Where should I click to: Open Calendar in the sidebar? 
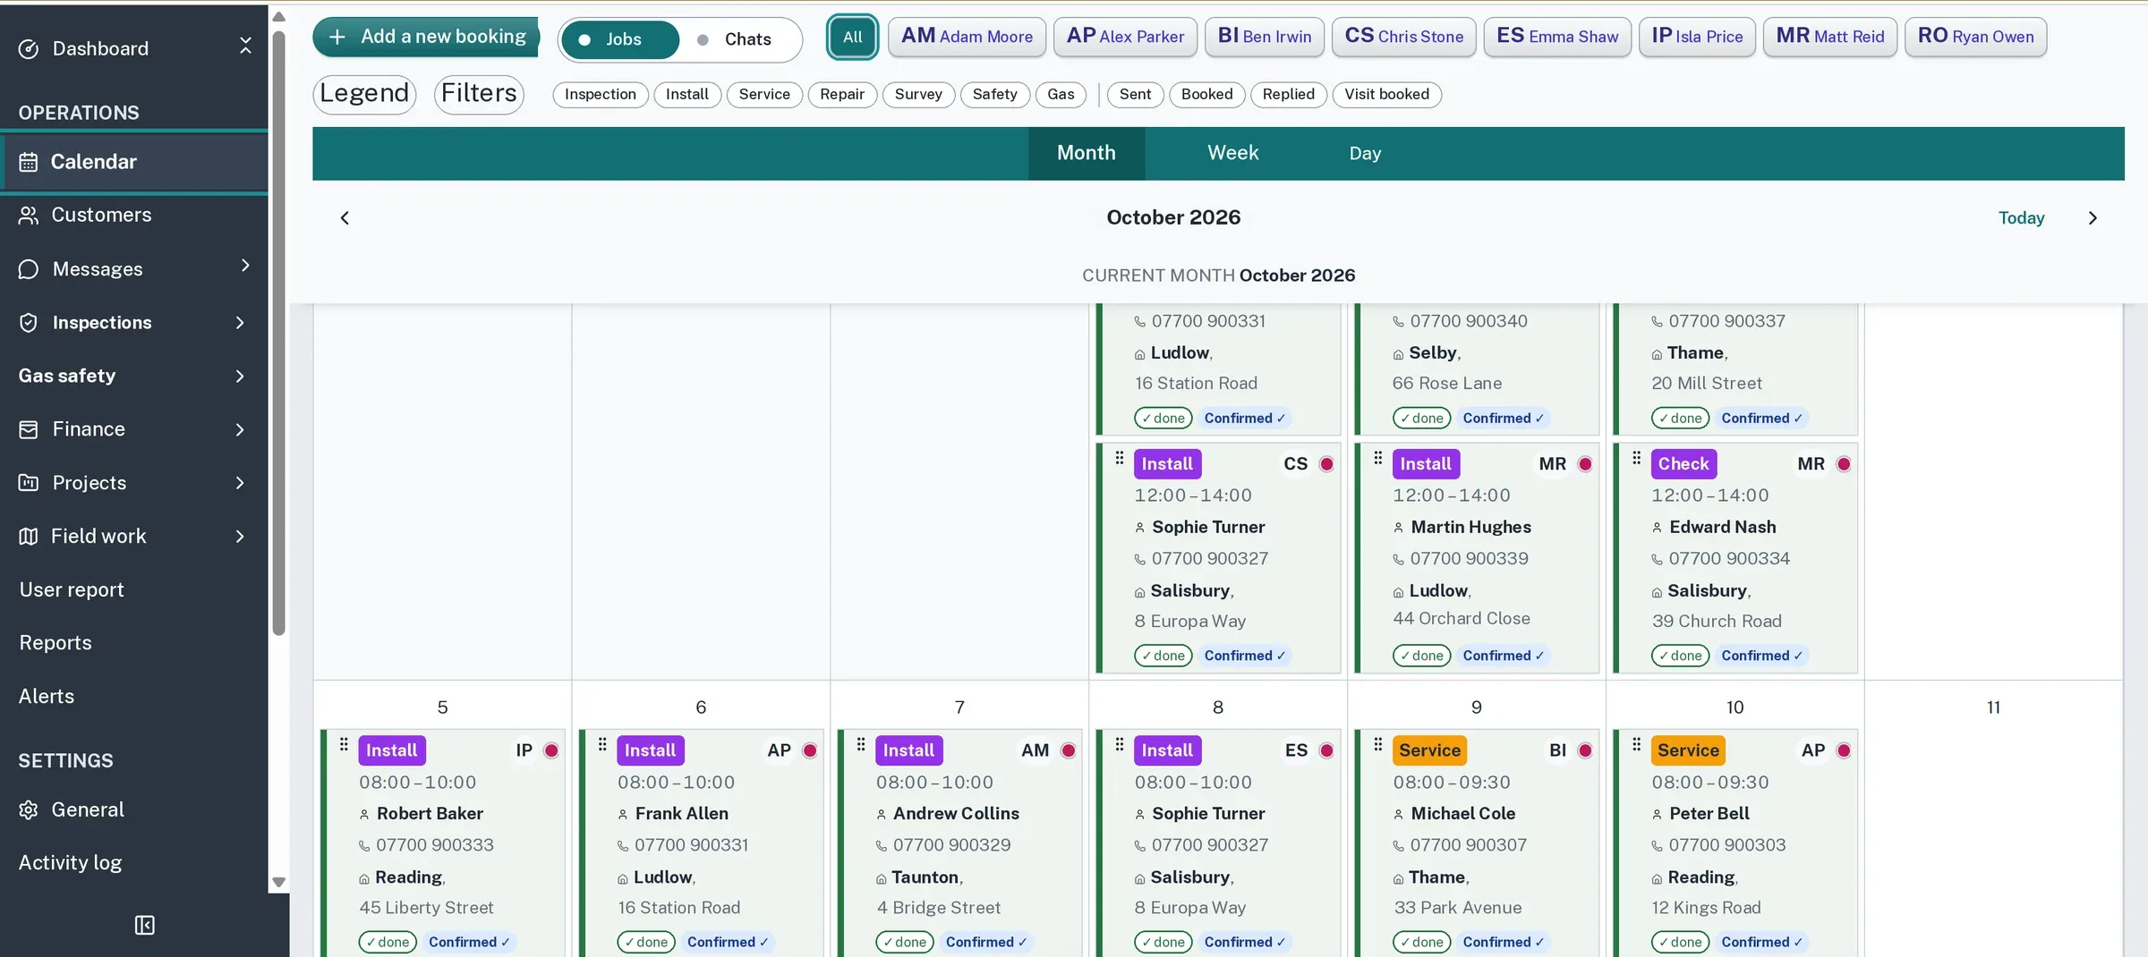(x=134, y=162)
